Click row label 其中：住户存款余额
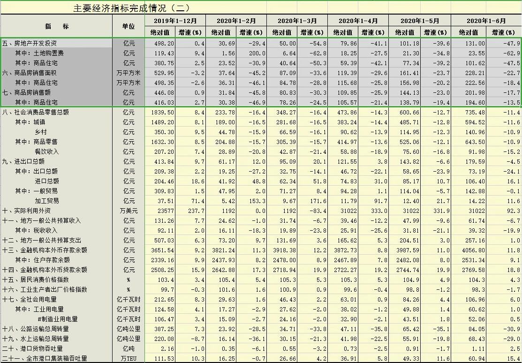 [42, 260]
